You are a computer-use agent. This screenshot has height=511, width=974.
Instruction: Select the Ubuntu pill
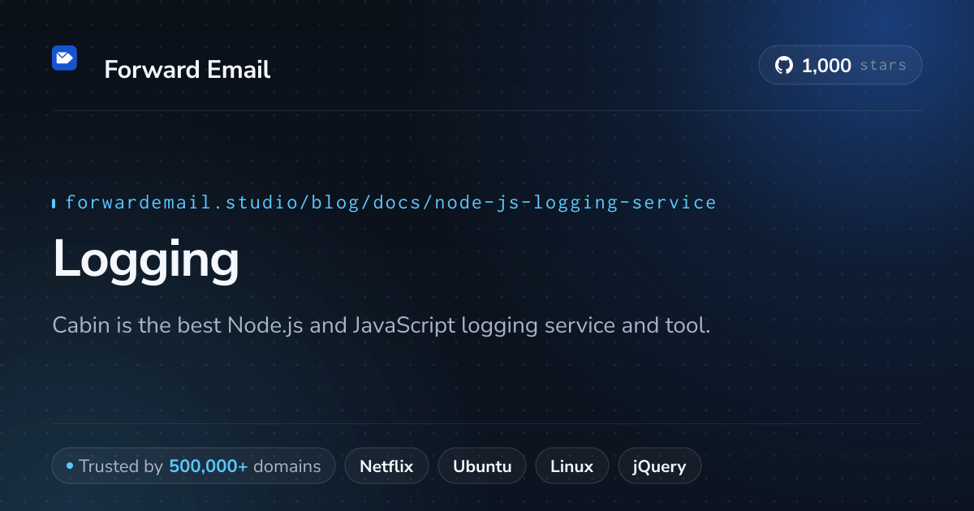[x=482, y=466]
